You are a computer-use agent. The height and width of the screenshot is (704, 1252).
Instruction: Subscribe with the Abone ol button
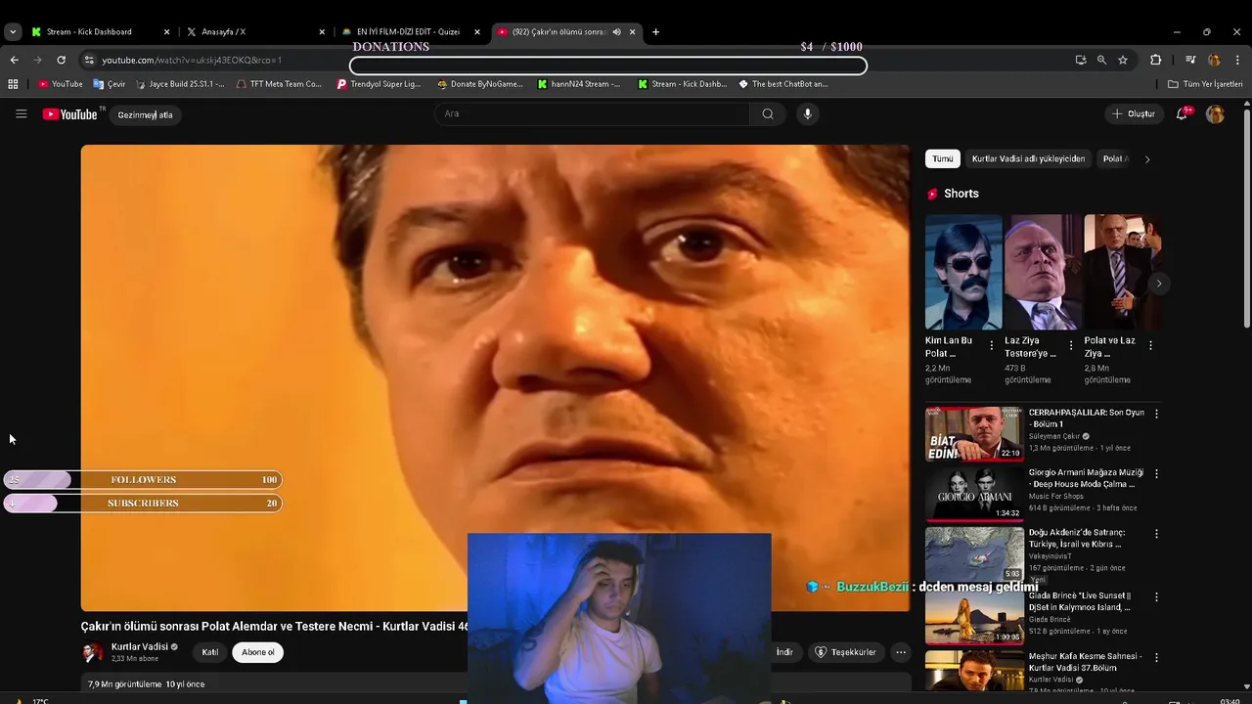258,652
